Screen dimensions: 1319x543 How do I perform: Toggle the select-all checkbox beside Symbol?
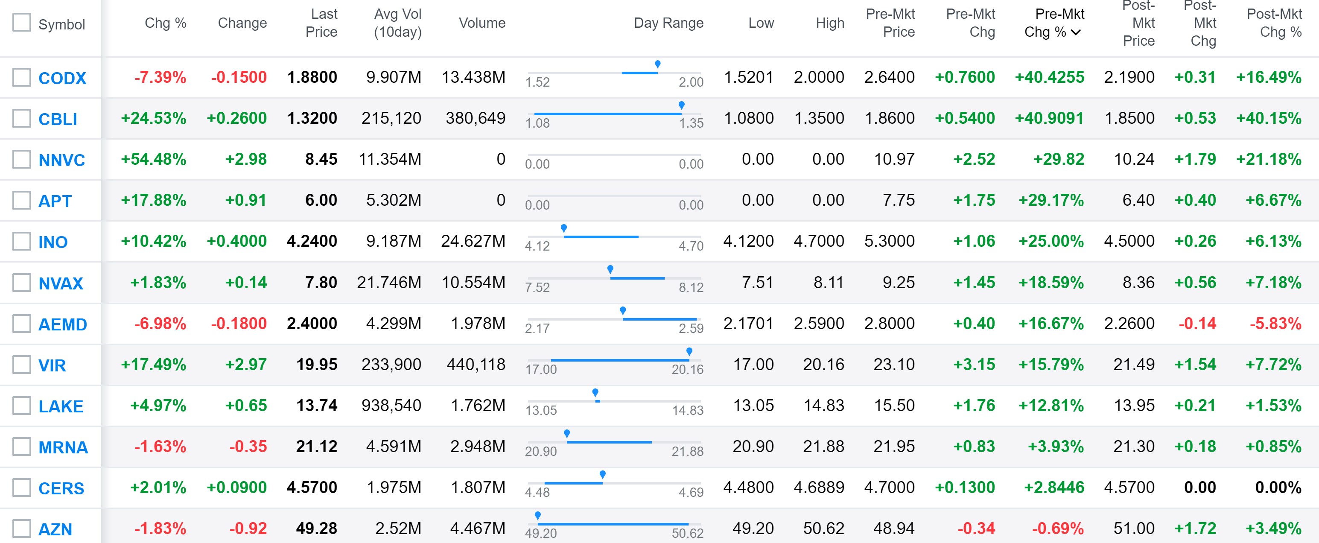(21, 23)
